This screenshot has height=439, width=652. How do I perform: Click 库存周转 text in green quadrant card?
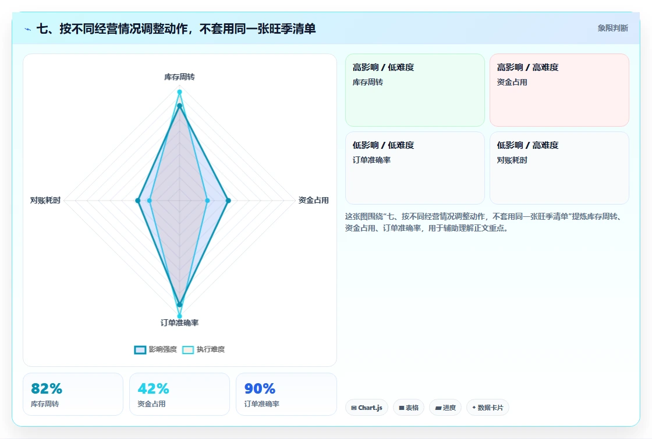367,82
